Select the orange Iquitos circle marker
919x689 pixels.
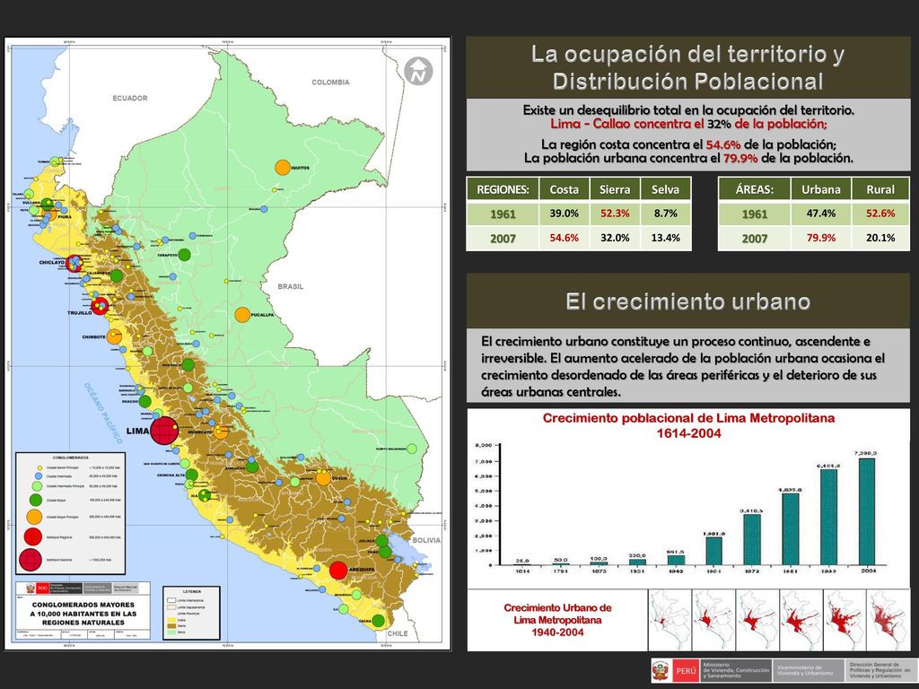point(283,168)
